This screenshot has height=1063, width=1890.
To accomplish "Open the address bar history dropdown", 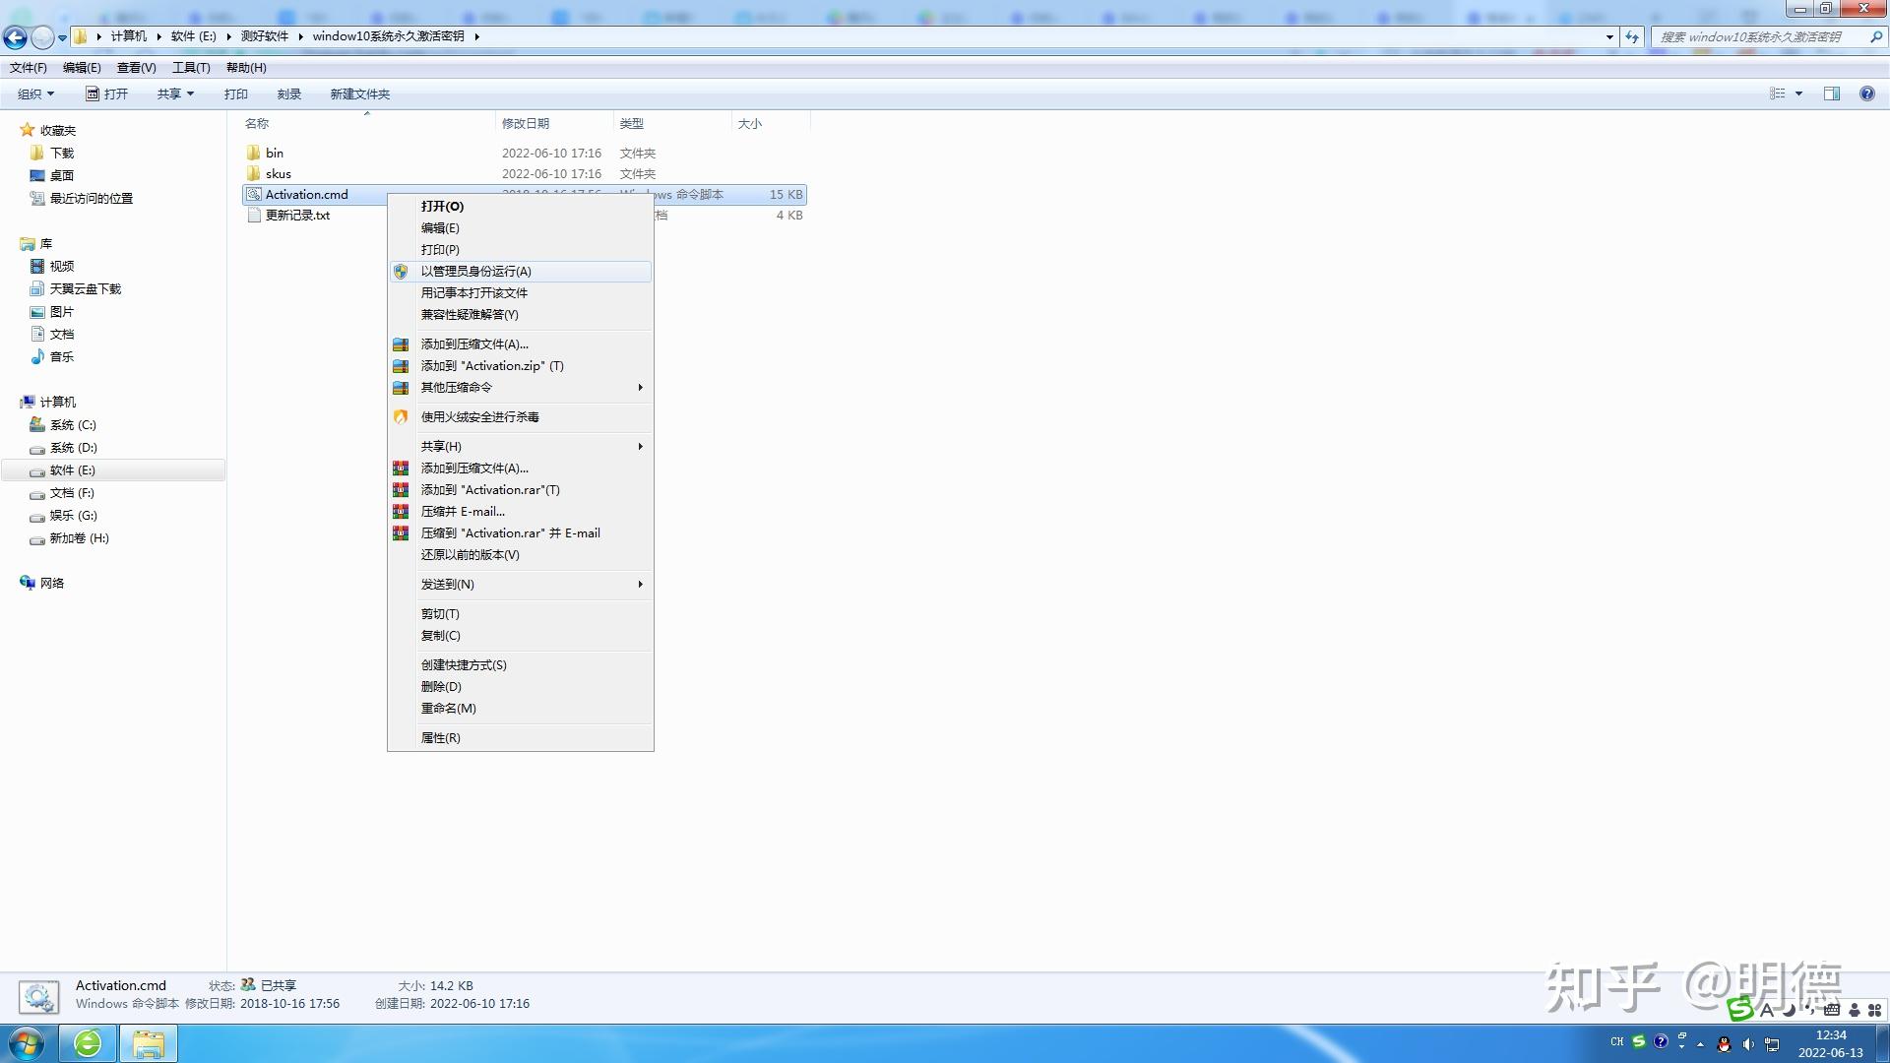I will pos(1609,36).
